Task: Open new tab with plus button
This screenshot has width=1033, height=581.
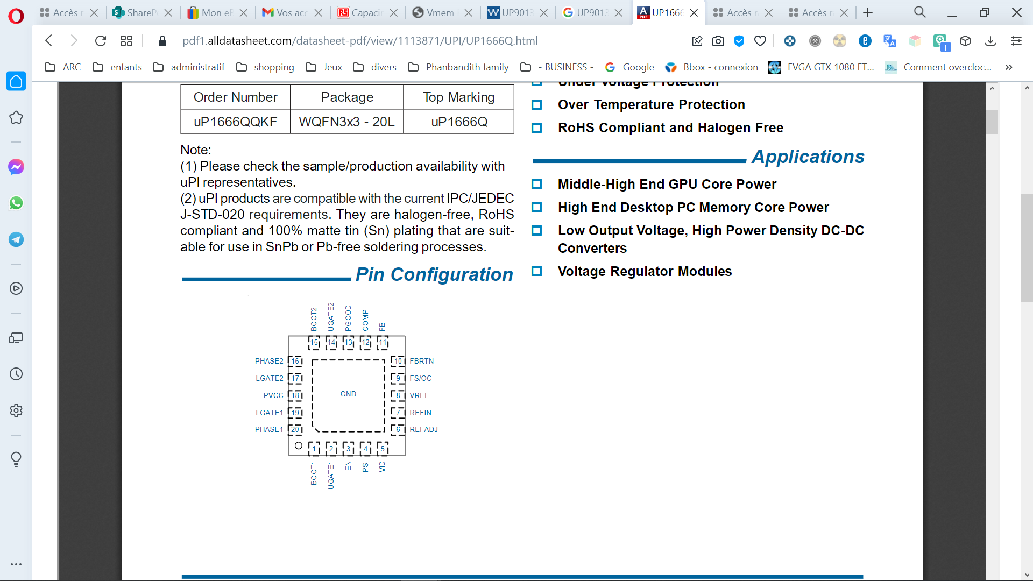Action: [867, 12]
